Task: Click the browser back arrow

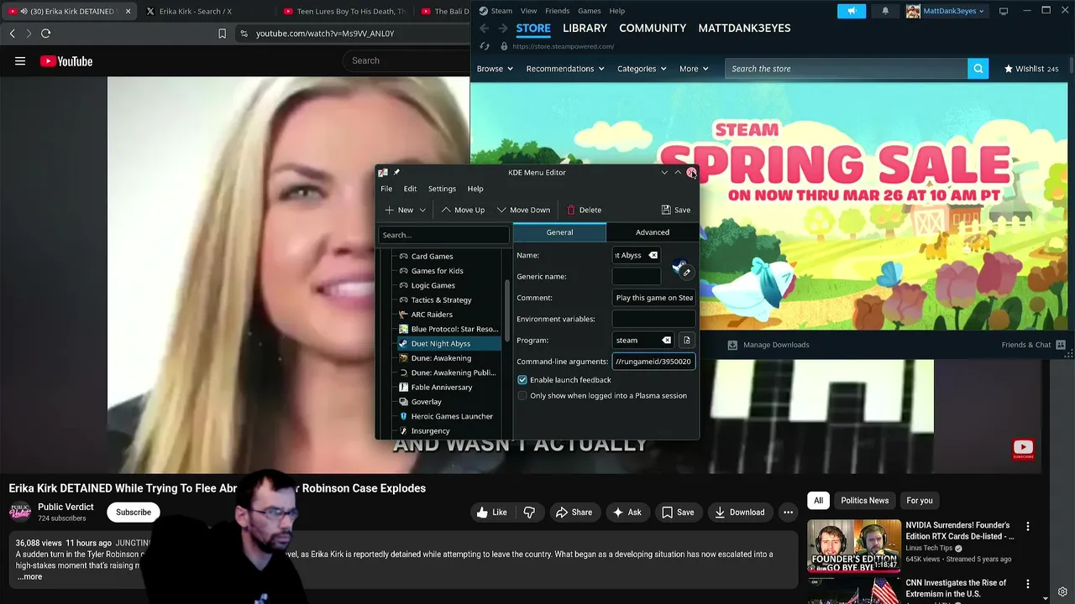Action: pyautogui.click(x=12, y=34)
